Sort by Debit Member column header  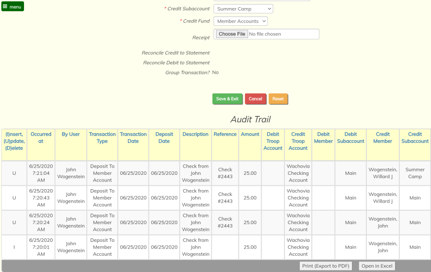point(323,137)
